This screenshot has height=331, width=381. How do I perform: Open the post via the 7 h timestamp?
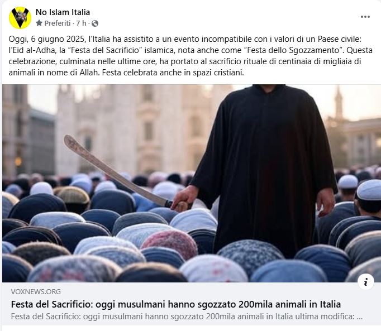(x=81, y=23)
